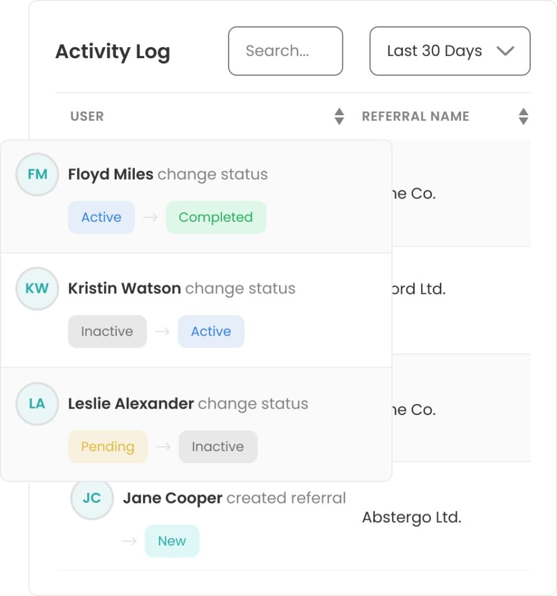Select the Completed status badge
Image resolution: width=557 pixels, height=596 pixels.
click(216, 218)
